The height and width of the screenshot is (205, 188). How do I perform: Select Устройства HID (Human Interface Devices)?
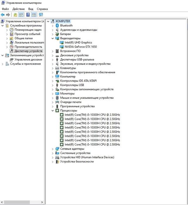87,157
